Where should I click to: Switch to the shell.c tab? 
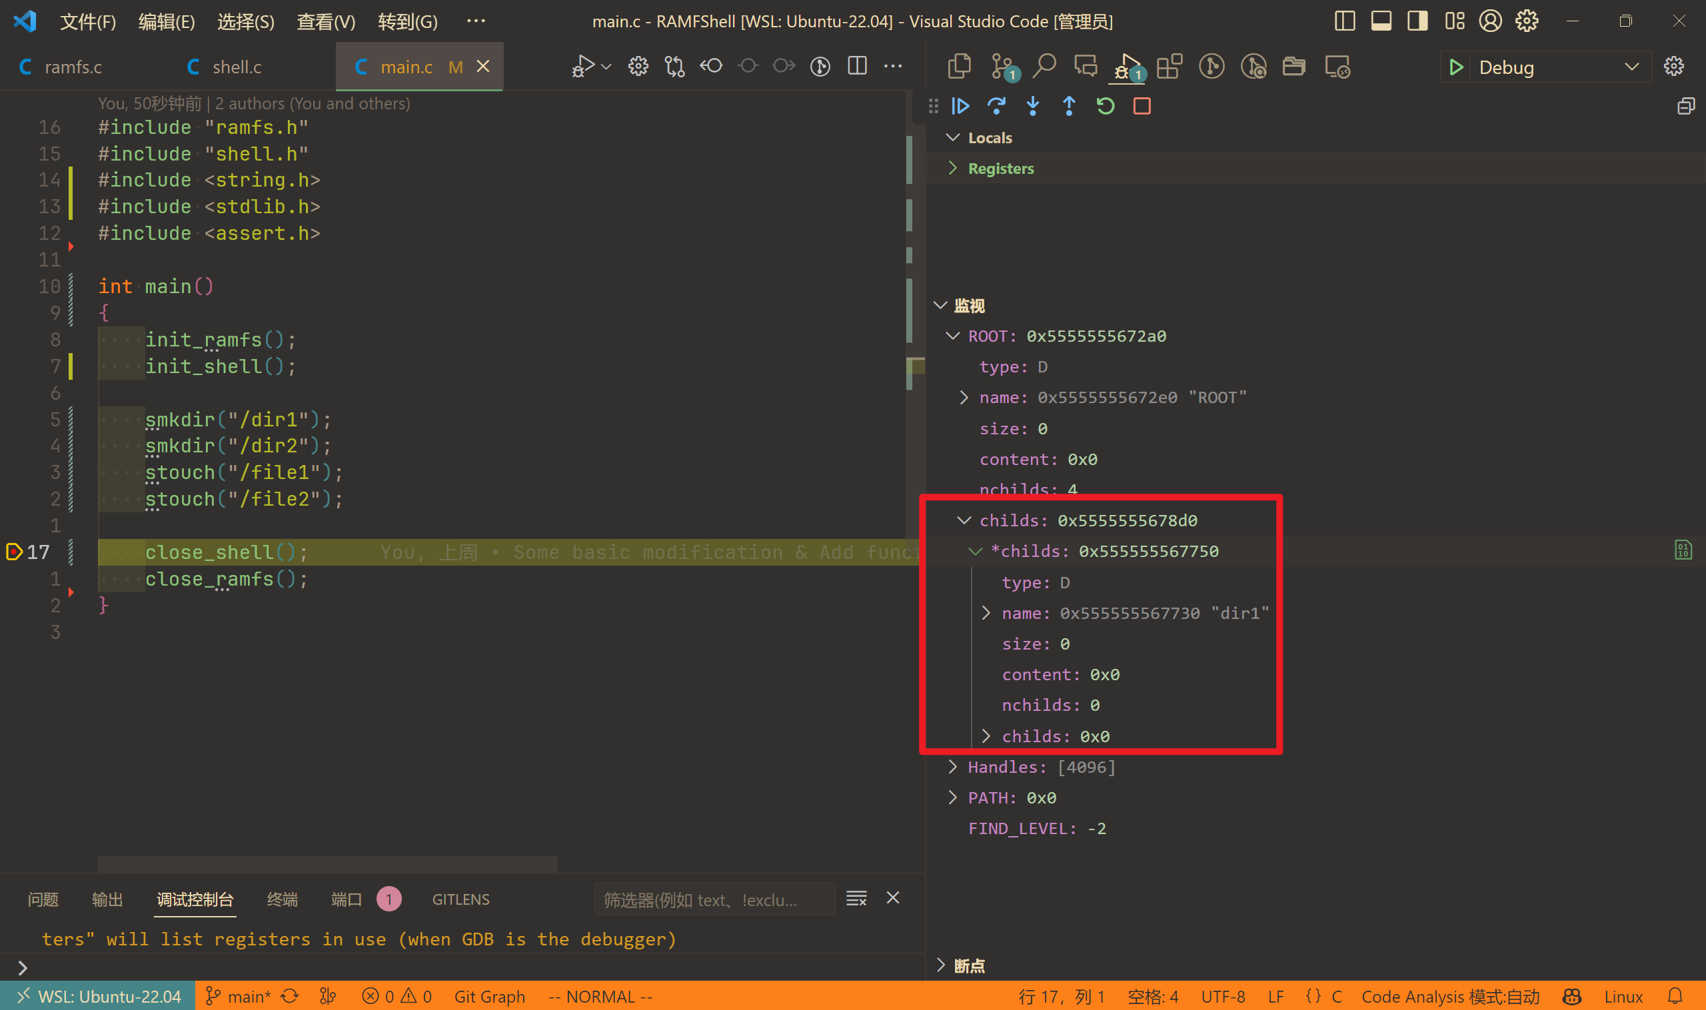pyautogui.click(x=236, y=67)
